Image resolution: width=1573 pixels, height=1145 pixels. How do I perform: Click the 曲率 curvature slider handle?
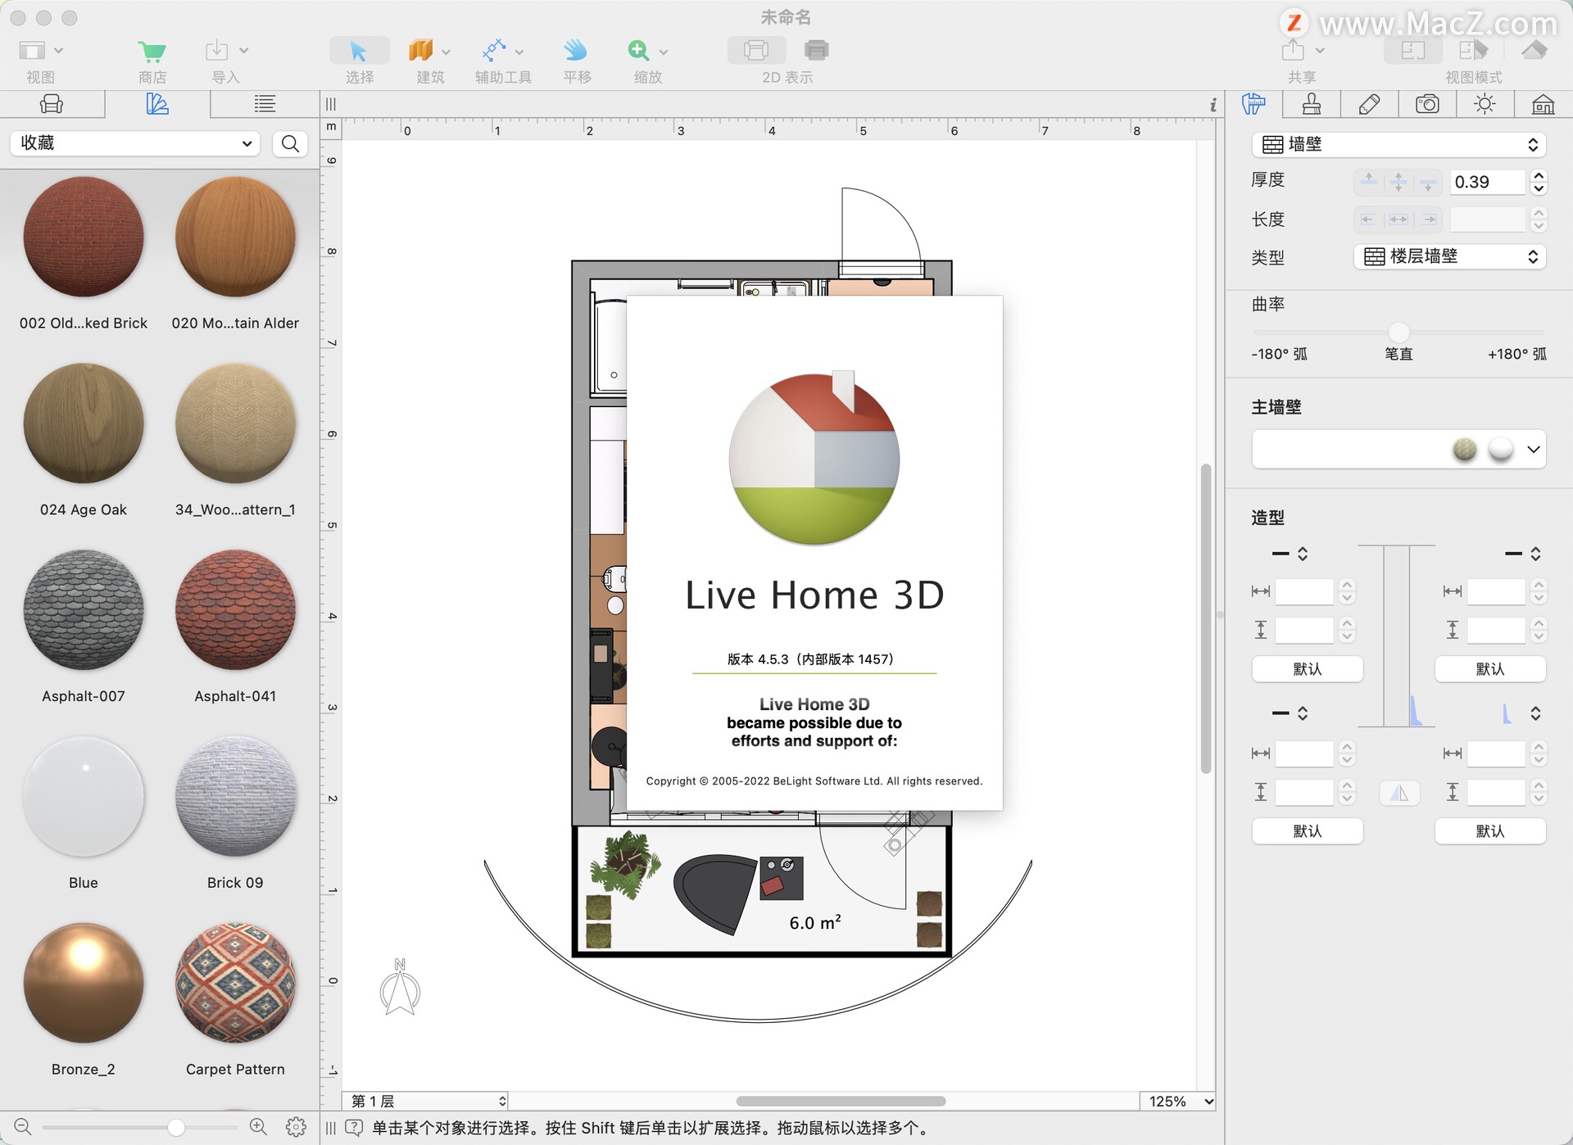coord(1398,332)
